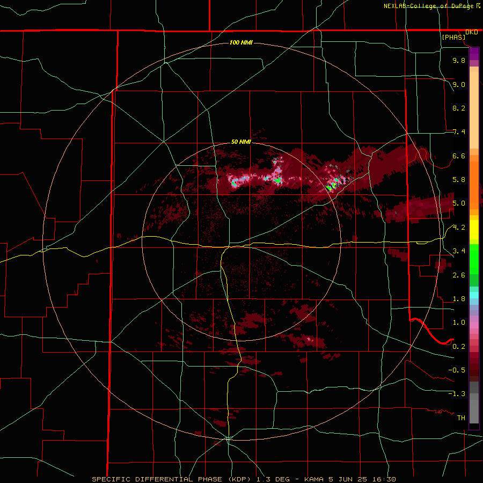Click the DKD product label

click(x=472, y=32)
